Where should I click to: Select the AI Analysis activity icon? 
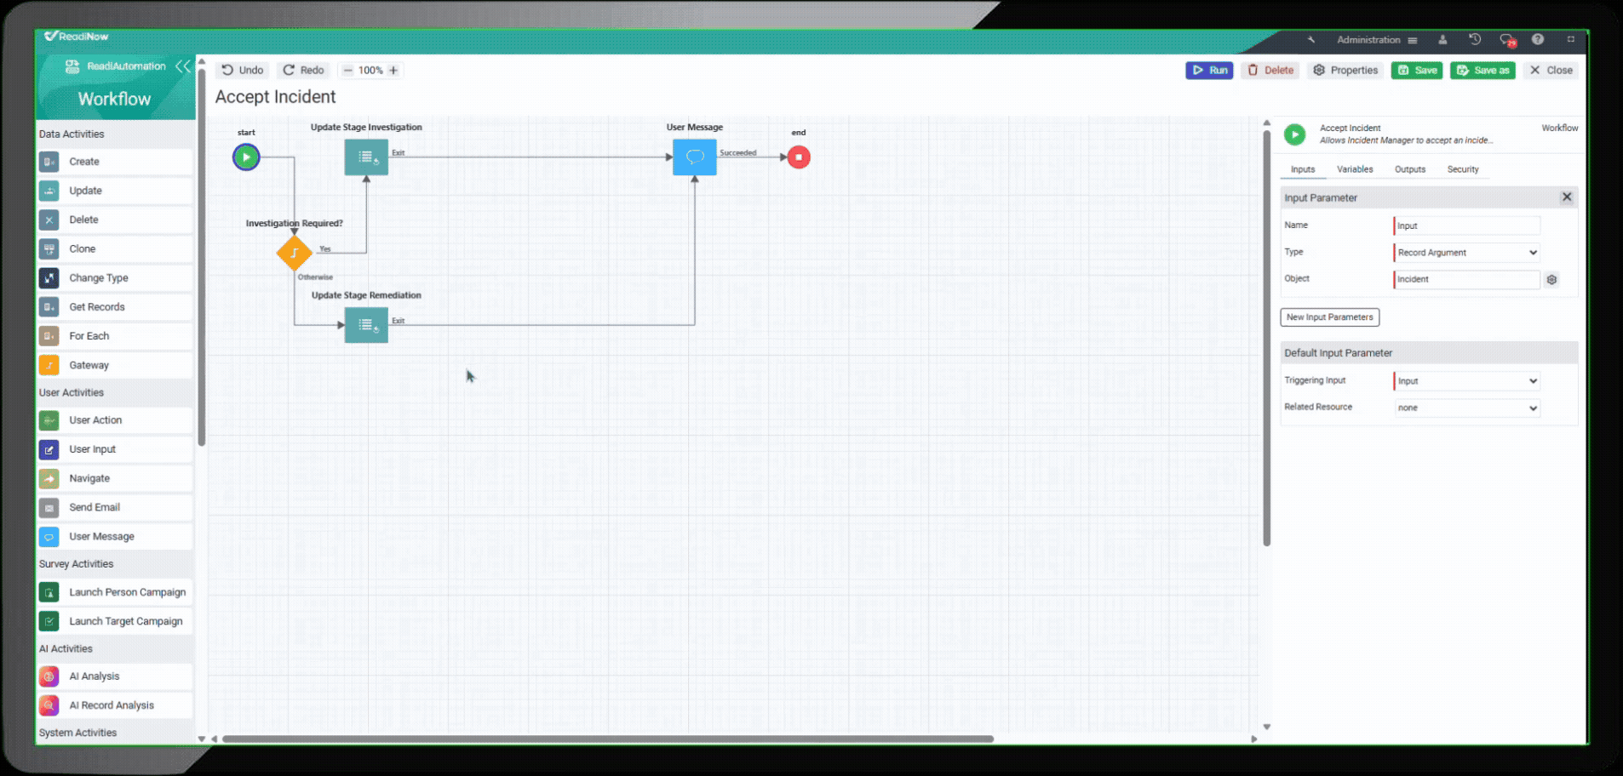click(49, 676)
